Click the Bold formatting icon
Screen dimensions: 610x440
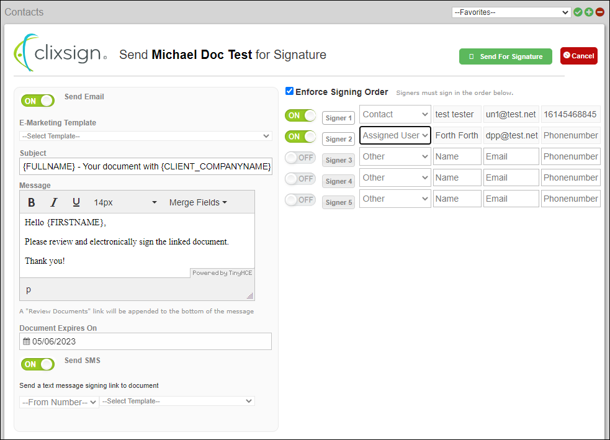(x=32, y=202)
